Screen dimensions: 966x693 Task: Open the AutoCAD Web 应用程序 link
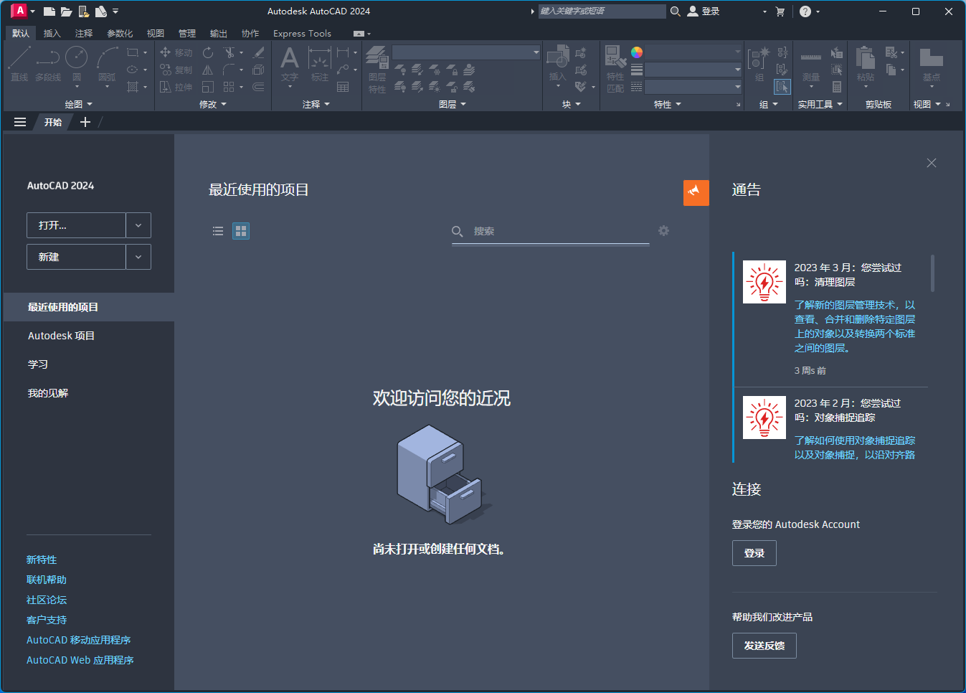(x=80, y=660)
